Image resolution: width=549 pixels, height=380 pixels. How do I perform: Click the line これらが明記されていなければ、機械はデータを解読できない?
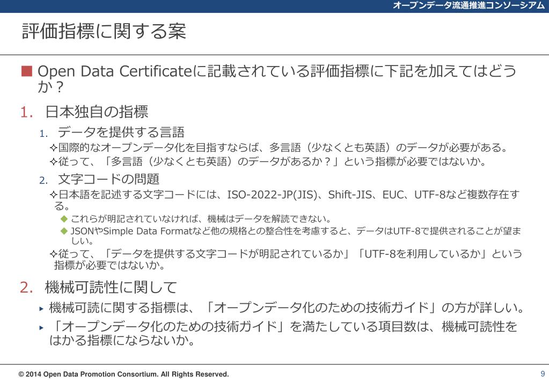pyautogui.click(x=201, y=219)
